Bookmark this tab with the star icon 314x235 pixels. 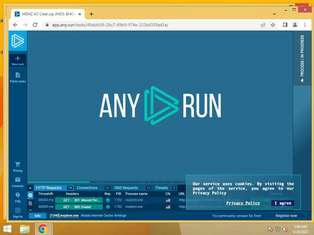(273, 25)
